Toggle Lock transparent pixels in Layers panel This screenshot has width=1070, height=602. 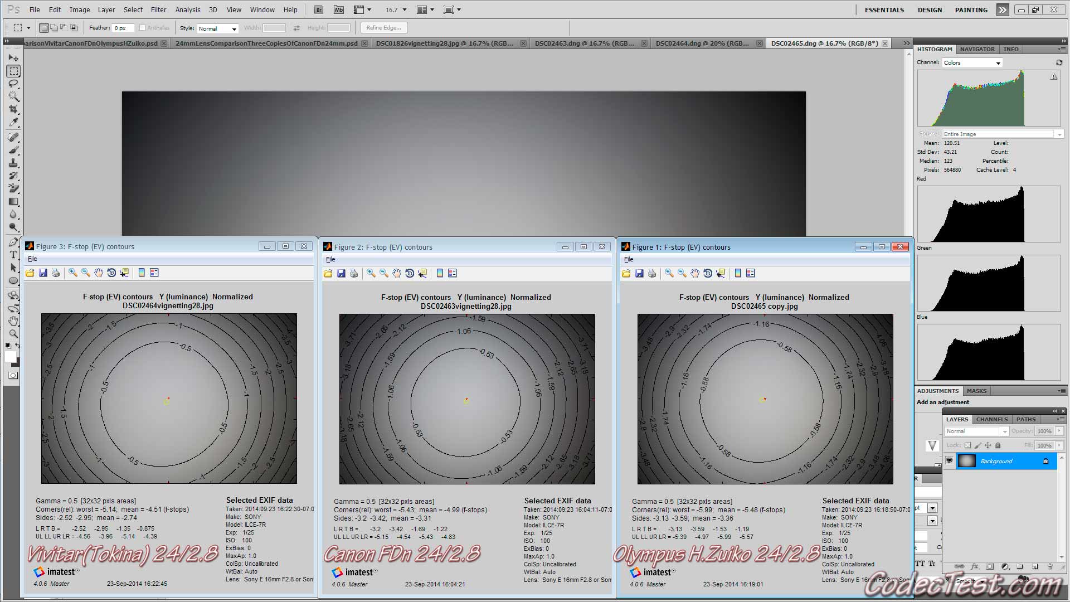pos(968,445)
